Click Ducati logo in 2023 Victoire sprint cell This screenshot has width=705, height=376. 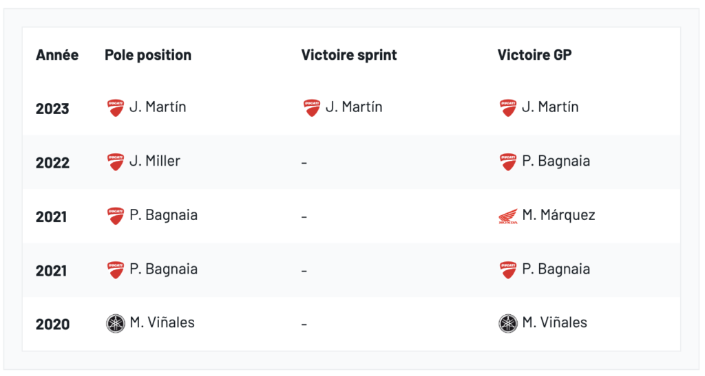pos(312,108)
